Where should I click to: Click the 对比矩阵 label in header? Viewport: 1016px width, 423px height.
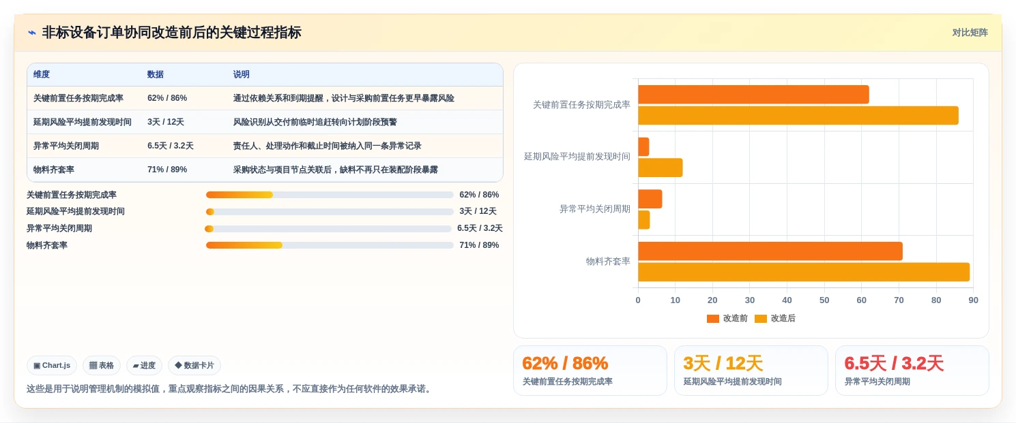pos(970,33)
